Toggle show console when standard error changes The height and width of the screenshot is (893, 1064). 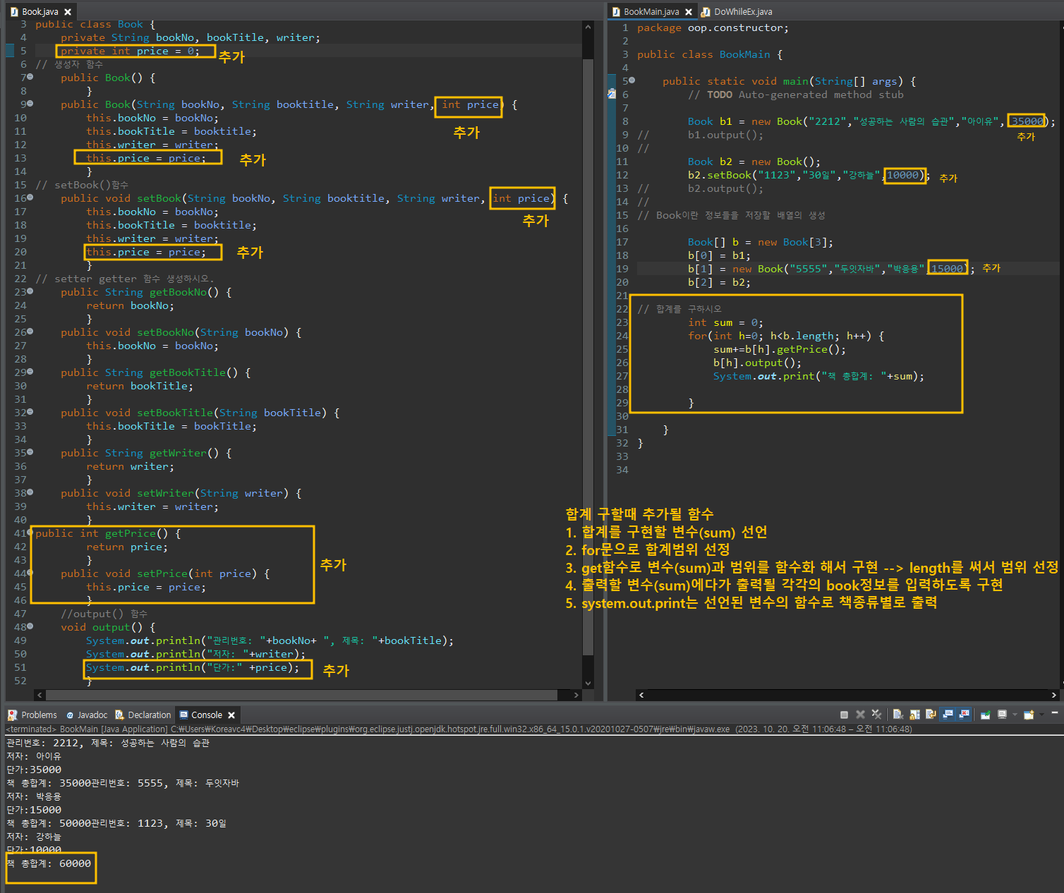click(964, 715)
